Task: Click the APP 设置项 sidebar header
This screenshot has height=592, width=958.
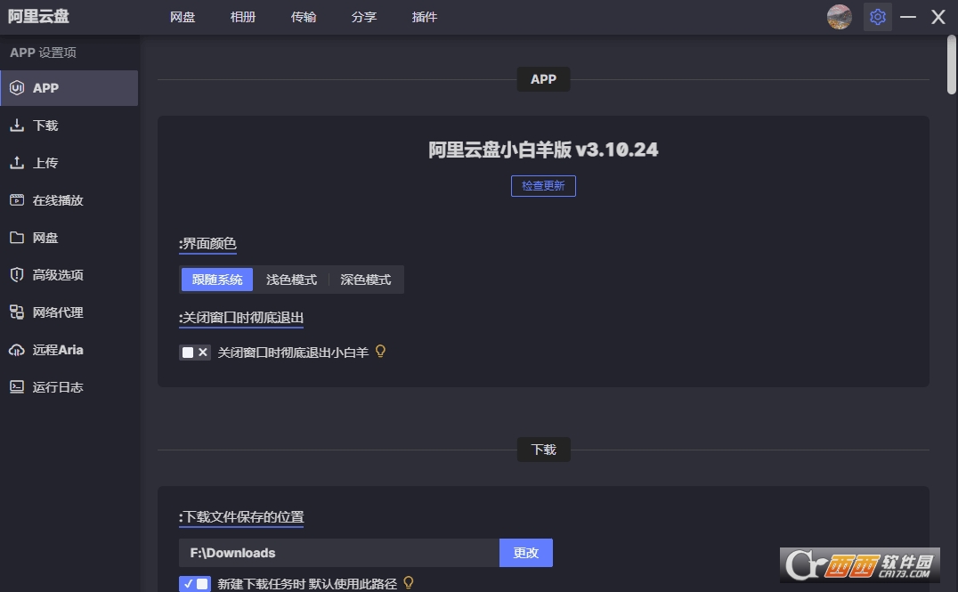Action: tap(44, 53)
